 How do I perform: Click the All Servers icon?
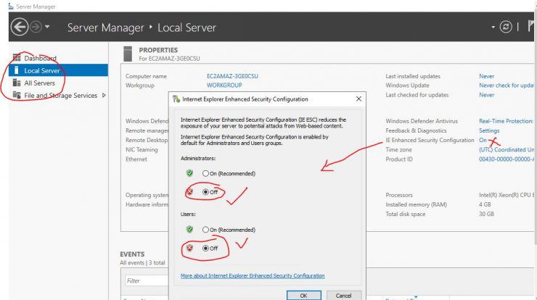pos(17,83)
